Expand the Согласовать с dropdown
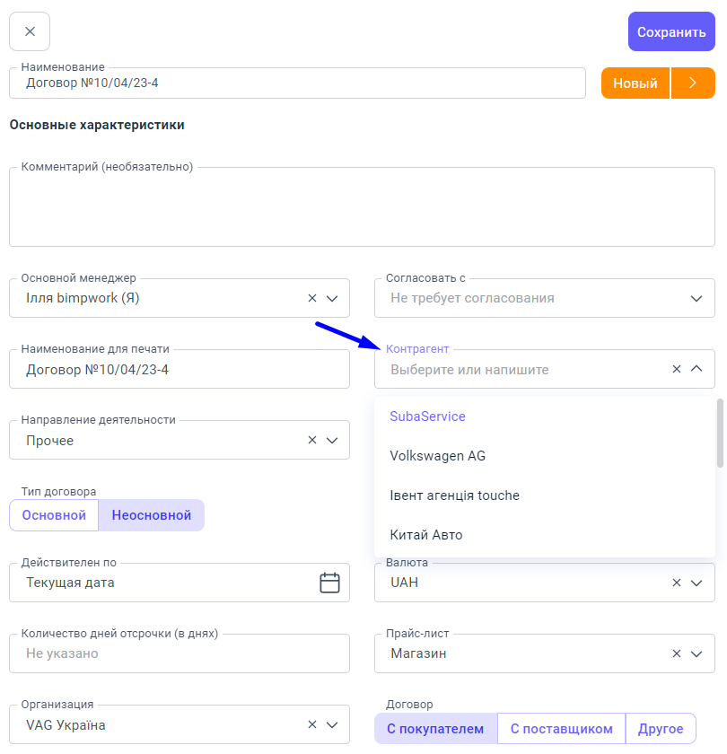The width and height of the screenshot is (727, 754). [696, 298]
